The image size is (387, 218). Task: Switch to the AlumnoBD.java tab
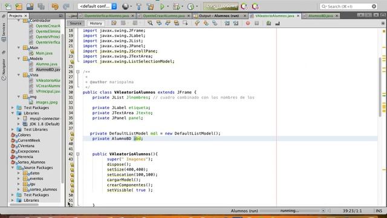[x=320, y=16]
